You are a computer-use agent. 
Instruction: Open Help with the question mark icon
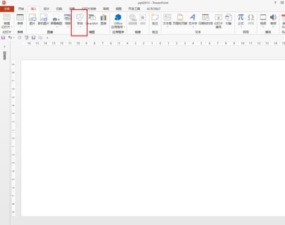coord(275,3)
